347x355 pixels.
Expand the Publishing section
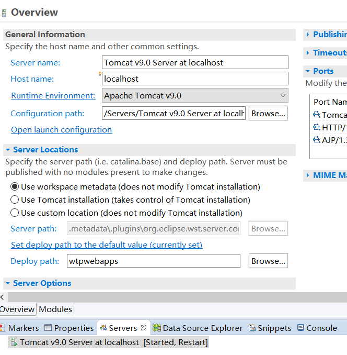click(x=308, y=35)
